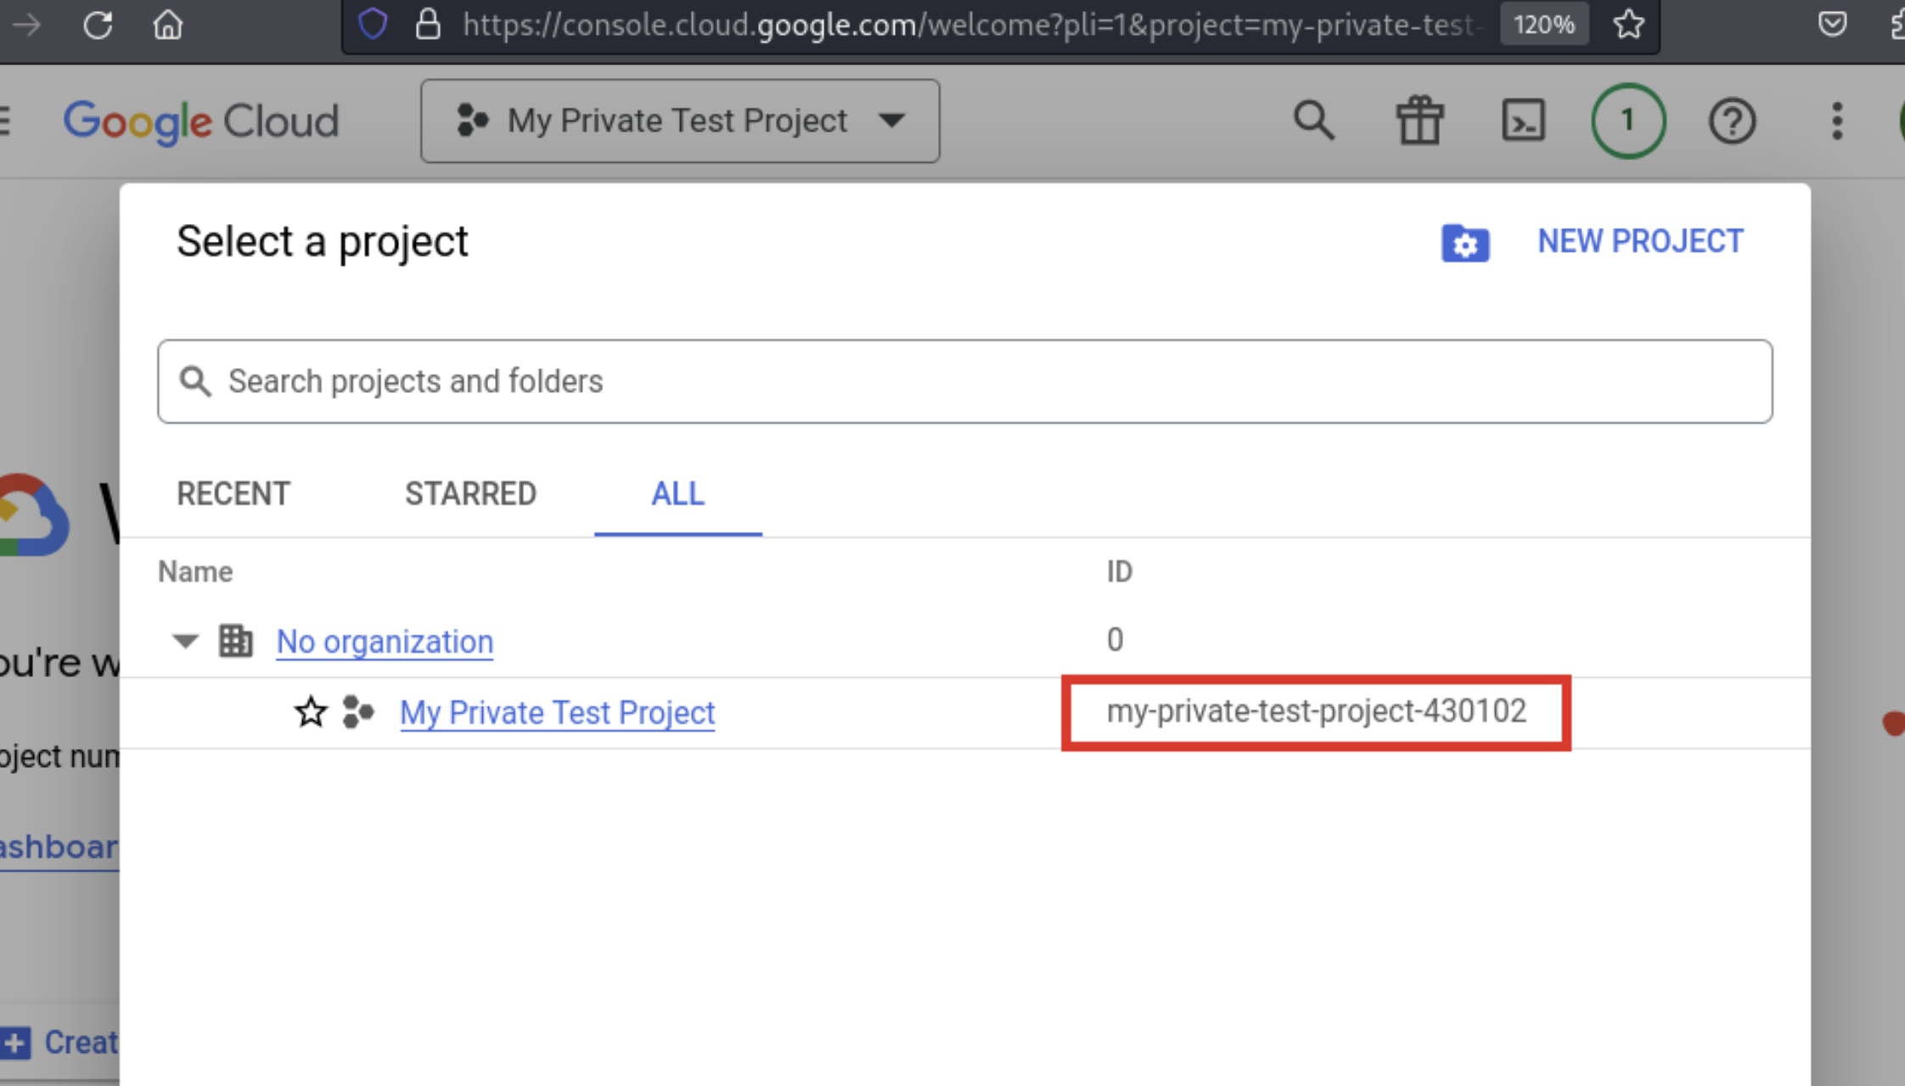Click the 120% zoom level indicator
This screenshot has height=1086, width=1905.
tap(1543, 25)
